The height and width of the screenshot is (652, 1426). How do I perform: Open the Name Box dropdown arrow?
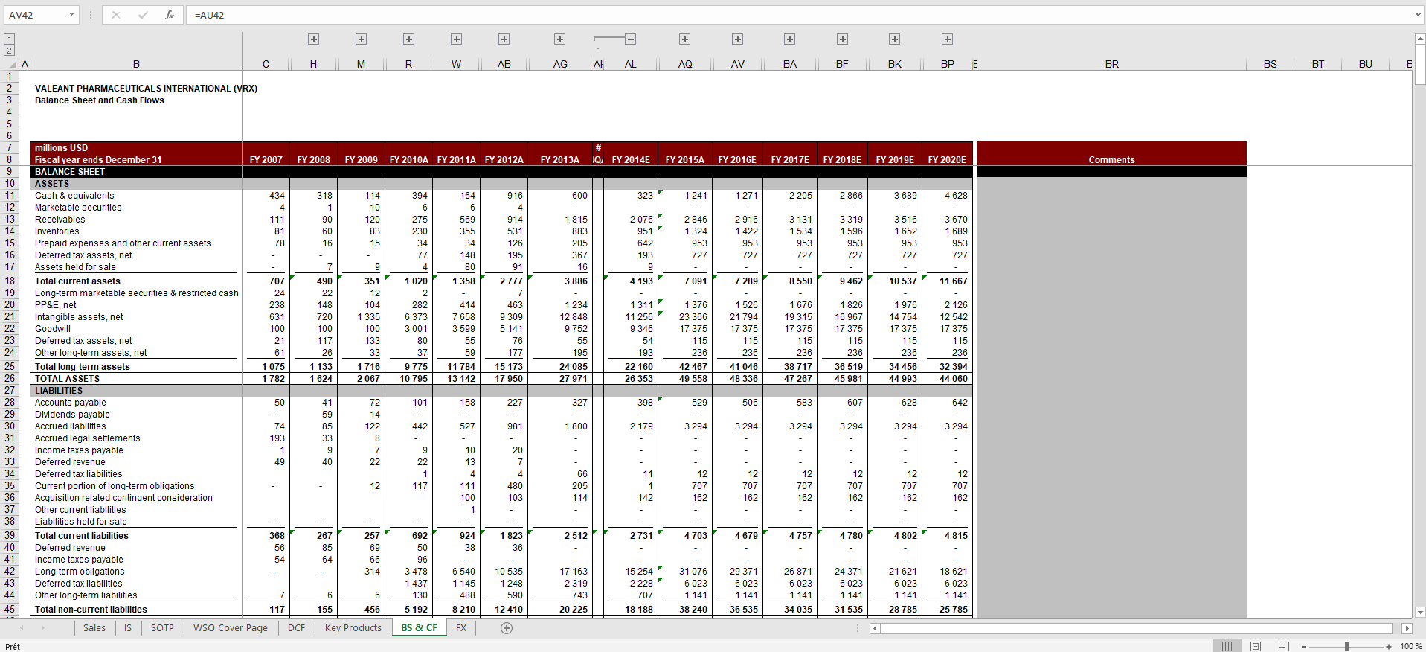71,15
